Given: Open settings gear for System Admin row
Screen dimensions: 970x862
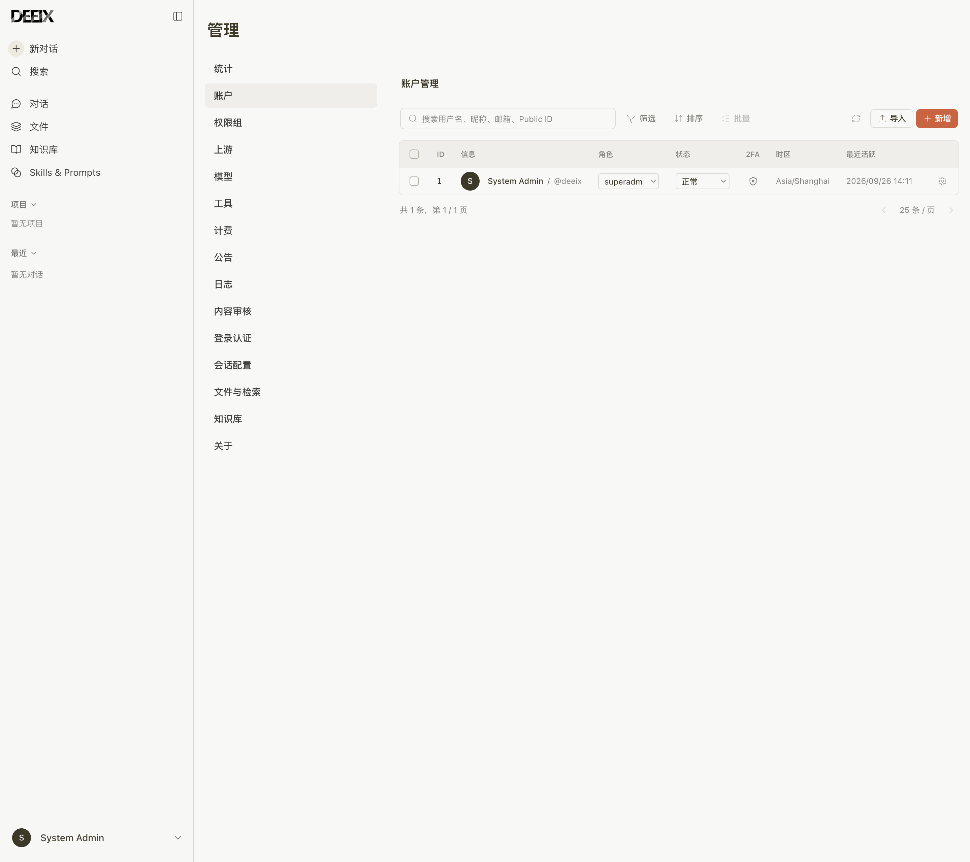Looking at the screenshot, I should pyautogui.click(x=942, y=181).
